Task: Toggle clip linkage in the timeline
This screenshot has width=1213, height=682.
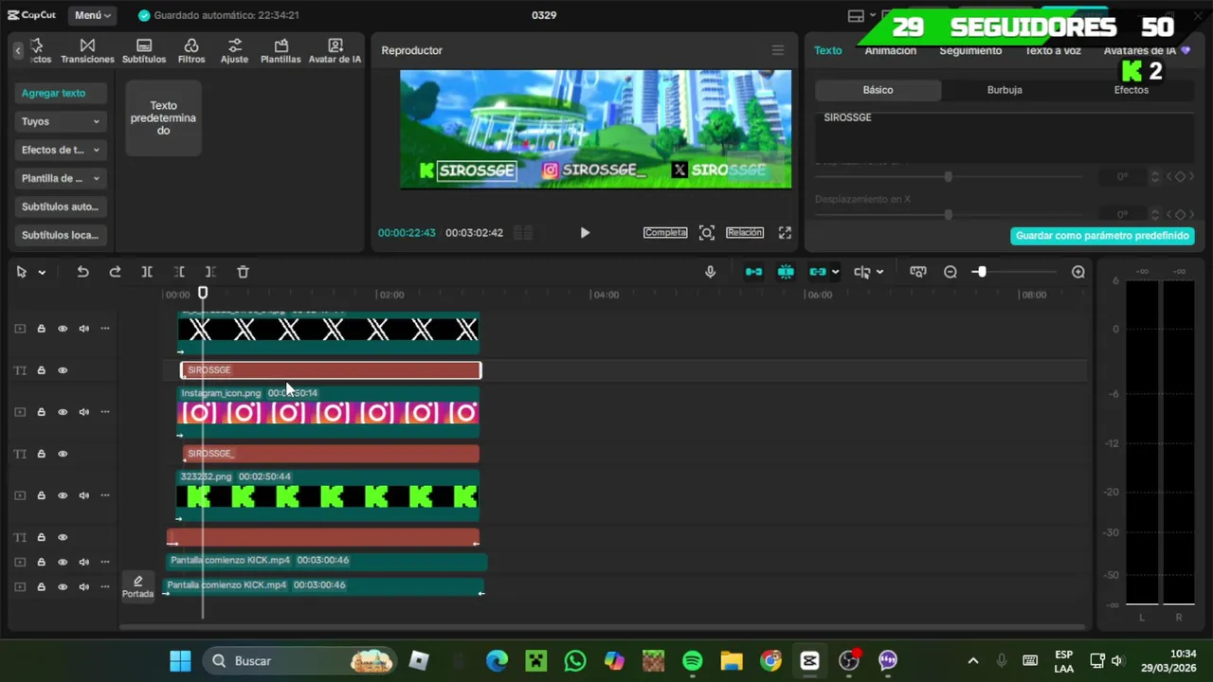Action: pyautogui.click(x=817, y=272)
